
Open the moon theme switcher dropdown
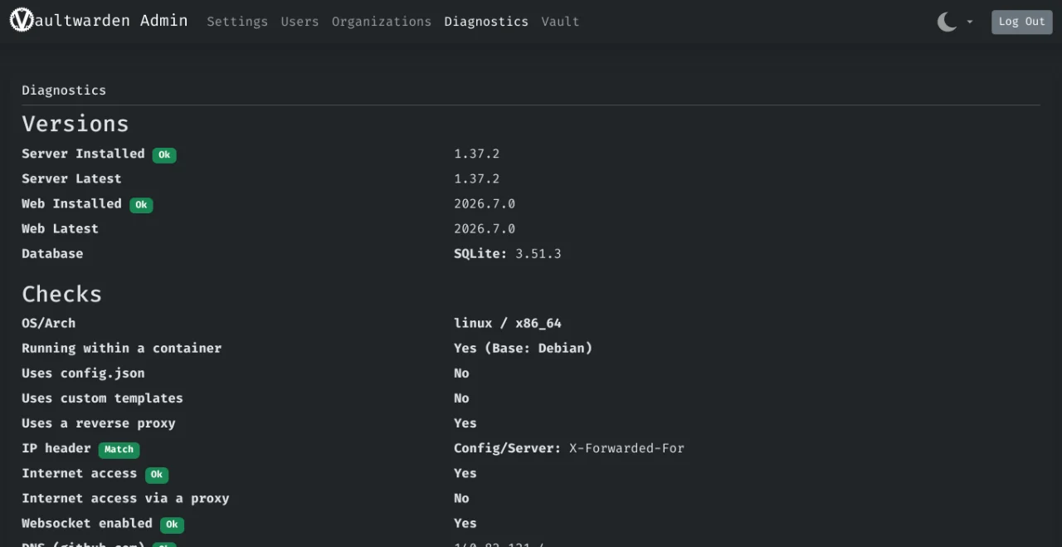(955, 22)
